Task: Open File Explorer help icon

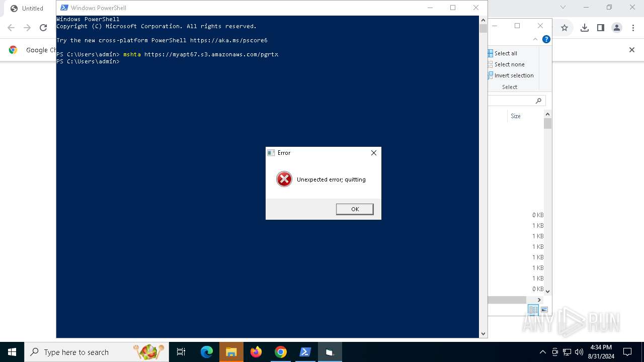Action: pos(546,39)
